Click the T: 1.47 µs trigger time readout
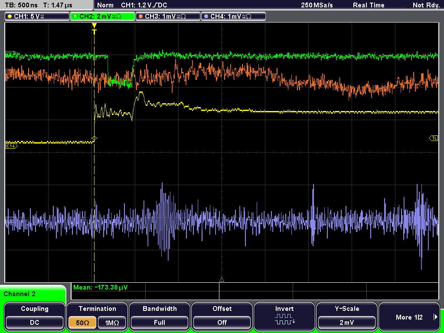Screen dimensions: 444x333 [x=58, y=5]
